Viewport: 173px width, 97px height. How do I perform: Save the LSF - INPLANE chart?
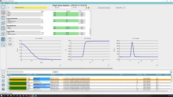[x=157, y=65]
